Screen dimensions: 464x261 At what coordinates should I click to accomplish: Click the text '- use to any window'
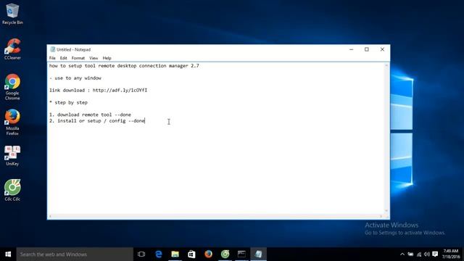(75, 78)
